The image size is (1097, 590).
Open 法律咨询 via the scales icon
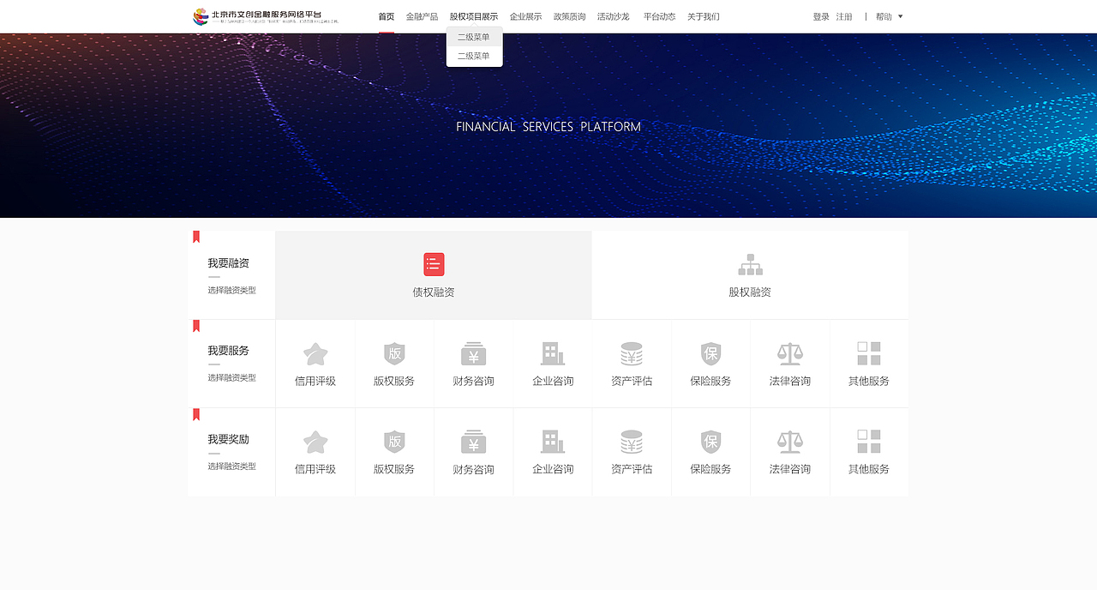tap(789, 352)
